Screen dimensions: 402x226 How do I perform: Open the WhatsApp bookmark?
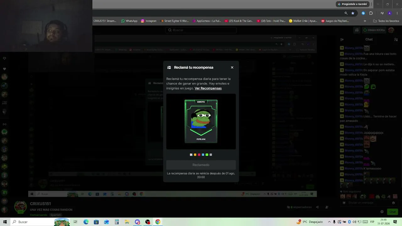coord(129,21)
